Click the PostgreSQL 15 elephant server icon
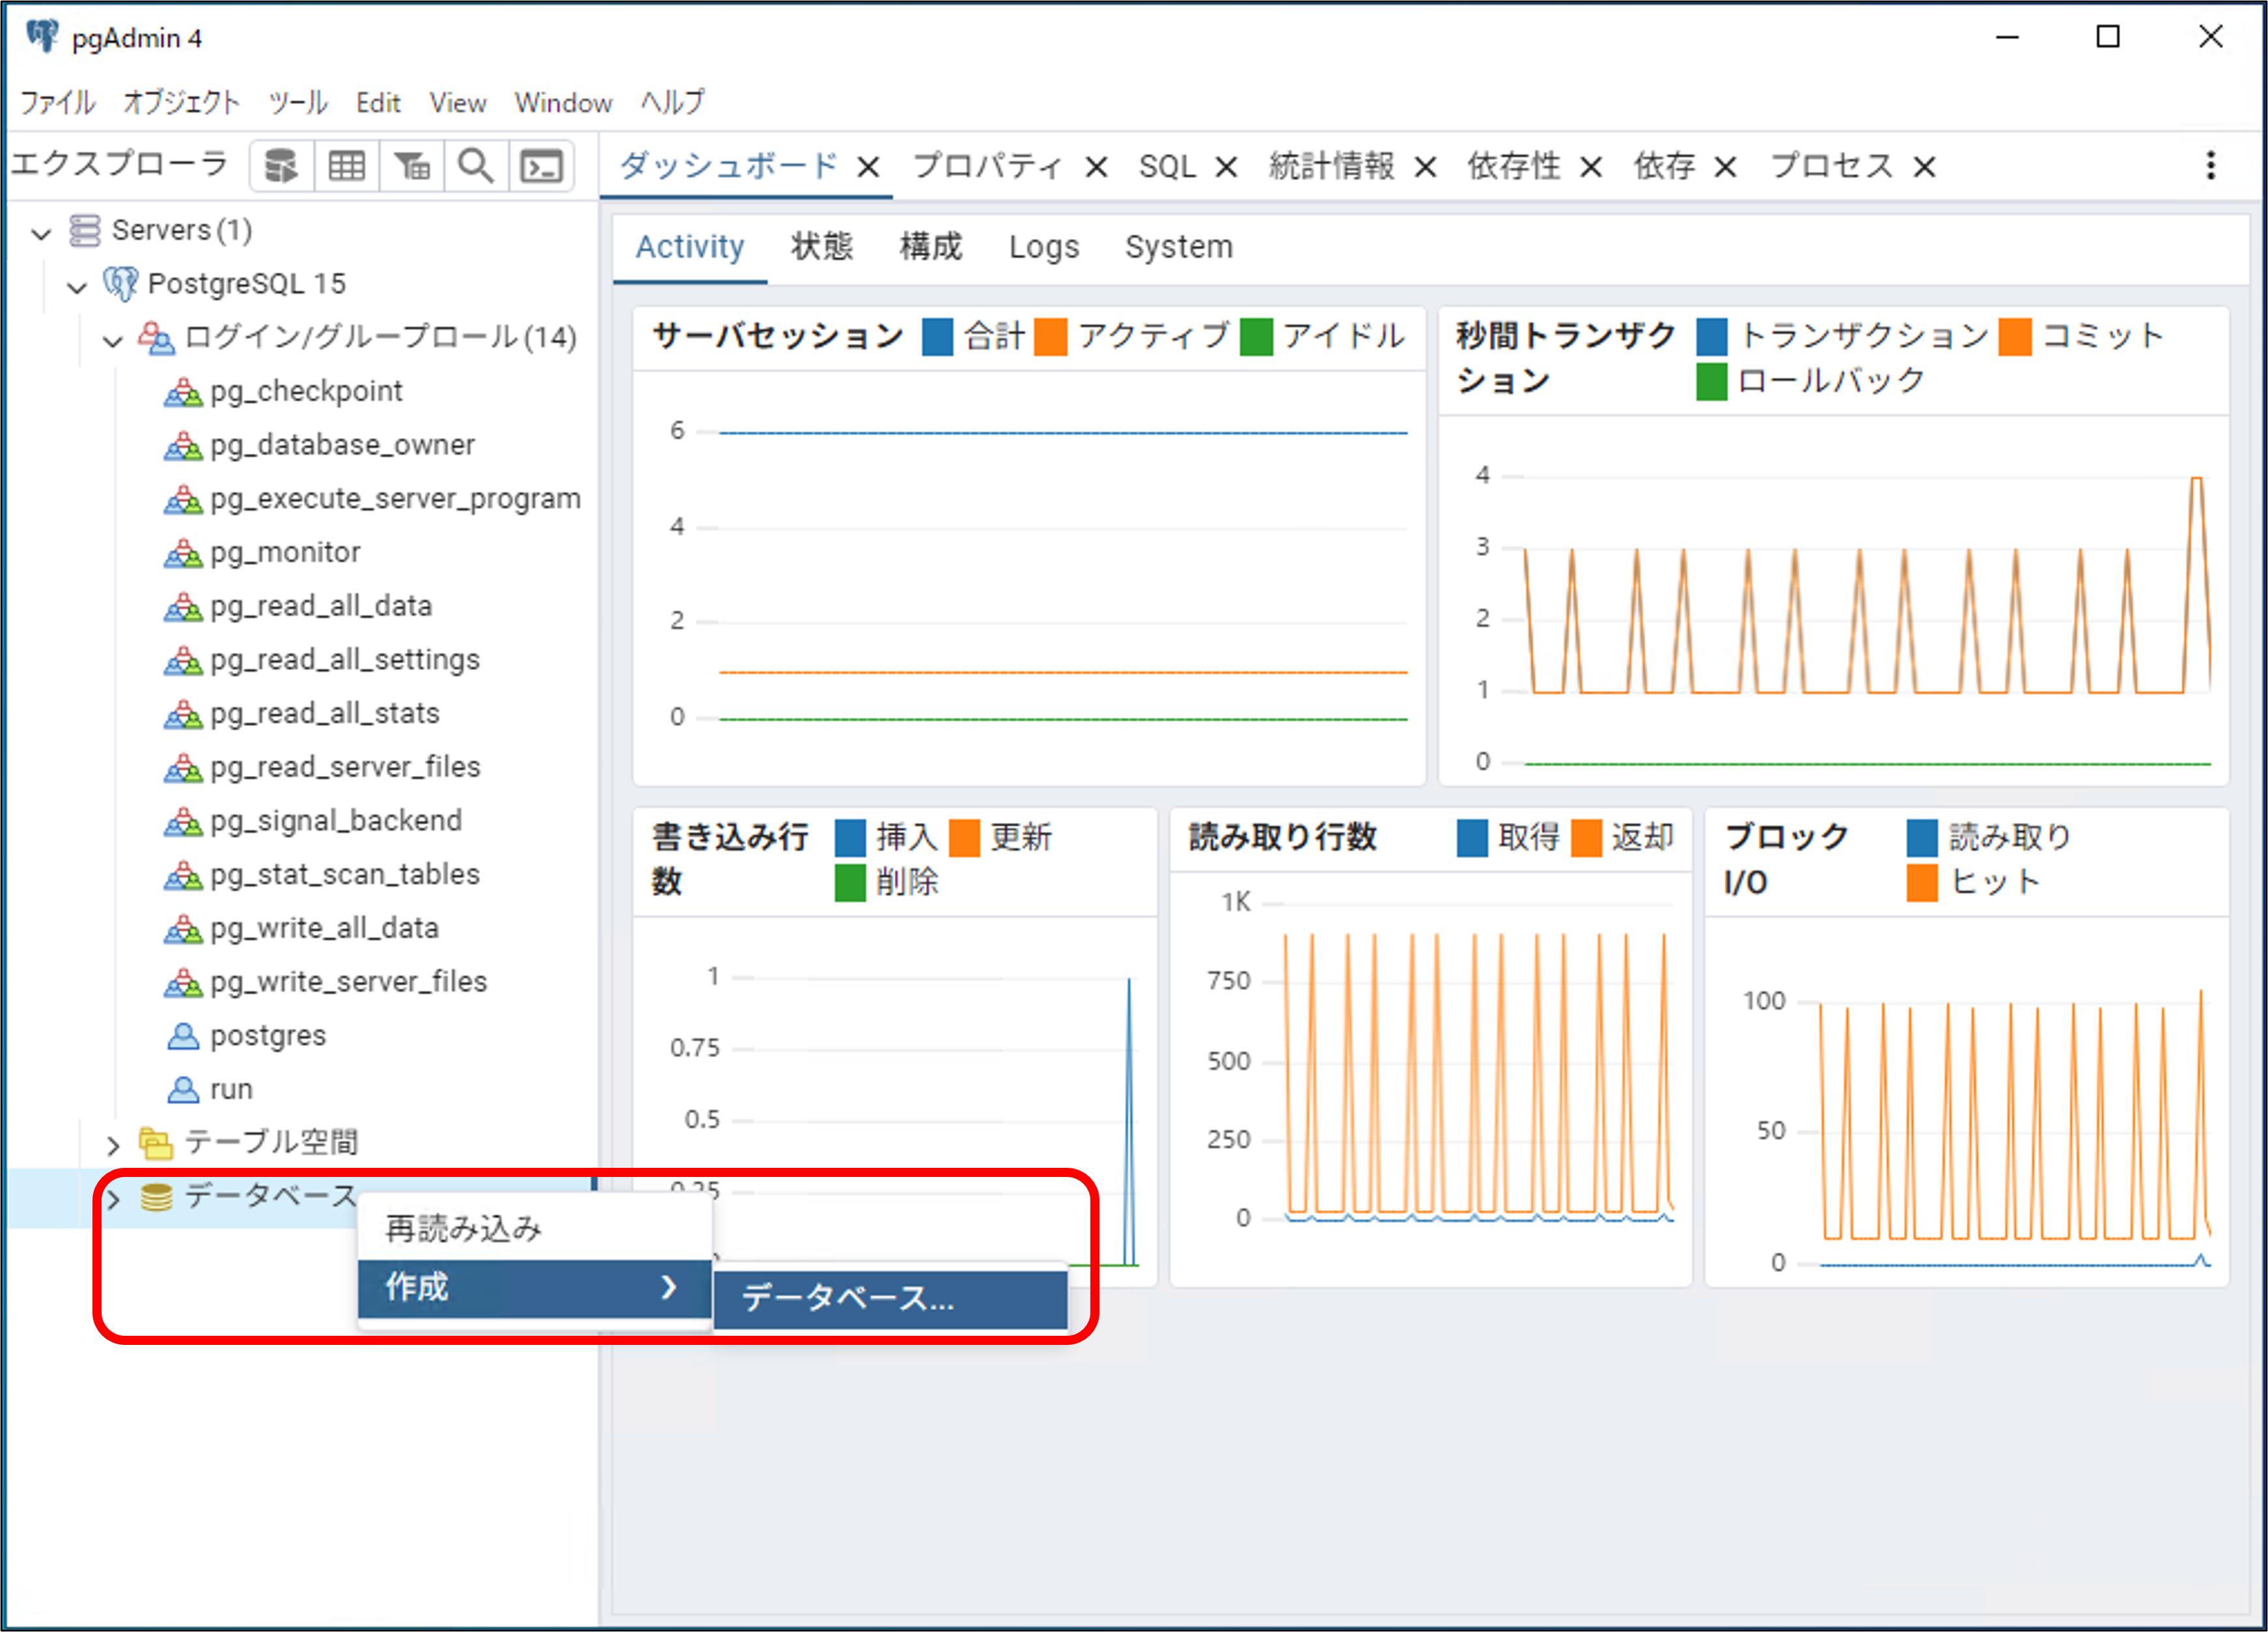2268x1632 pixels. point(120,284)
